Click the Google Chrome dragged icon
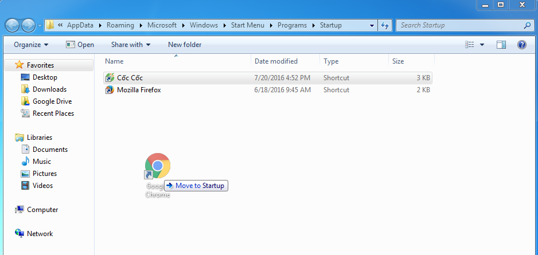Screen dimensions: 538x255 [x=158, y=166]
